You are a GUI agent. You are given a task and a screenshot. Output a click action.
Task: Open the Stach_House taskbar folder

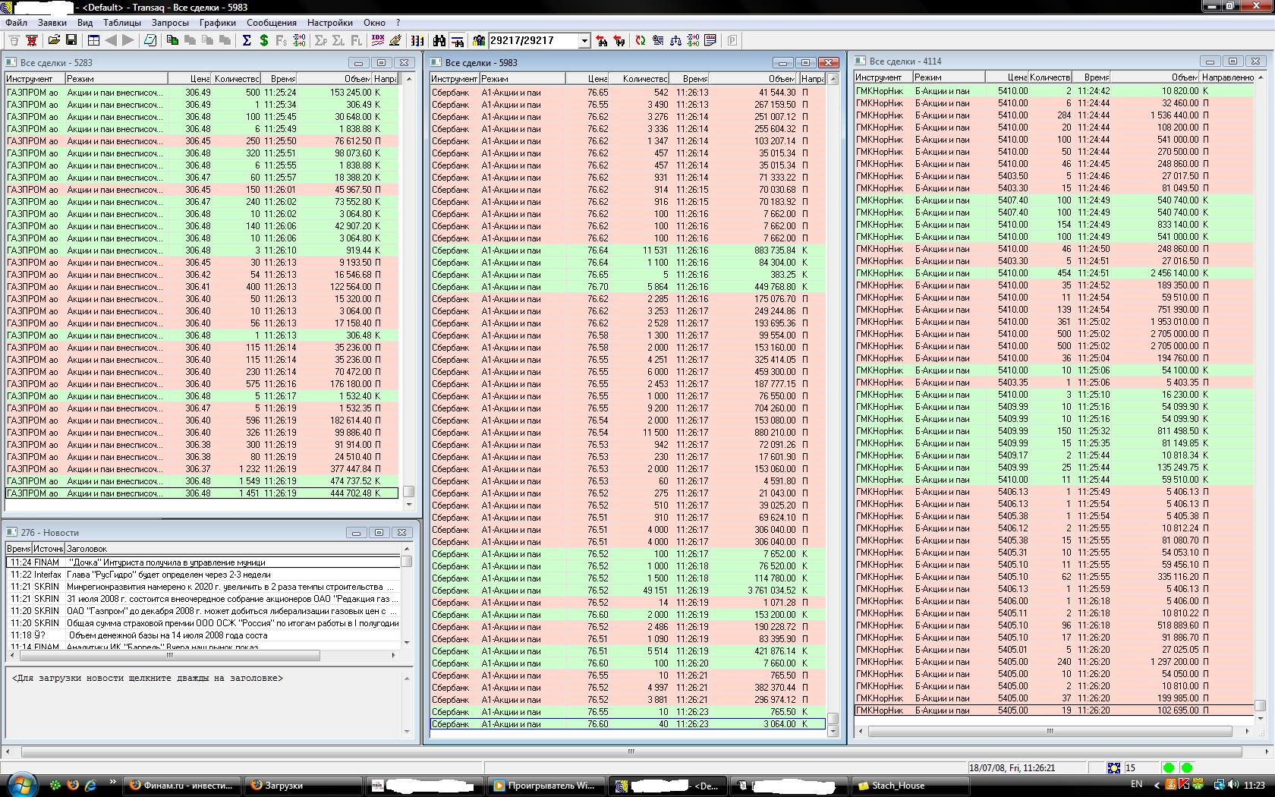pos(911,786)
